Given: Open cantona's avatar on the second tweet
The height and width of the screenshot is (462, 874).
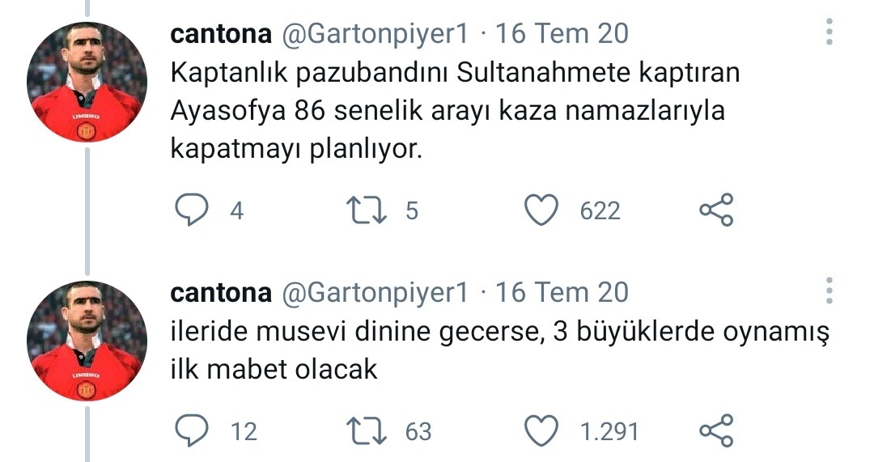Looking at the screenshot, I should point(87,341).
